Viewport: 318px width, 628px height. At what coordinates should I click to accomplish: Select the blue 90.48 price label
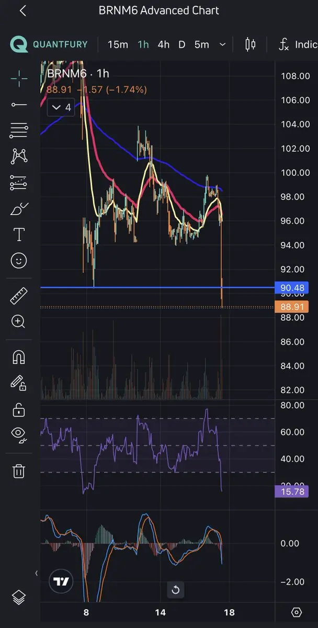coord(292,287)
